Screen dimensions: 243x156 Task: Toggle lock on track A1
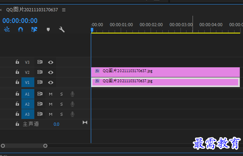(17, 94)
